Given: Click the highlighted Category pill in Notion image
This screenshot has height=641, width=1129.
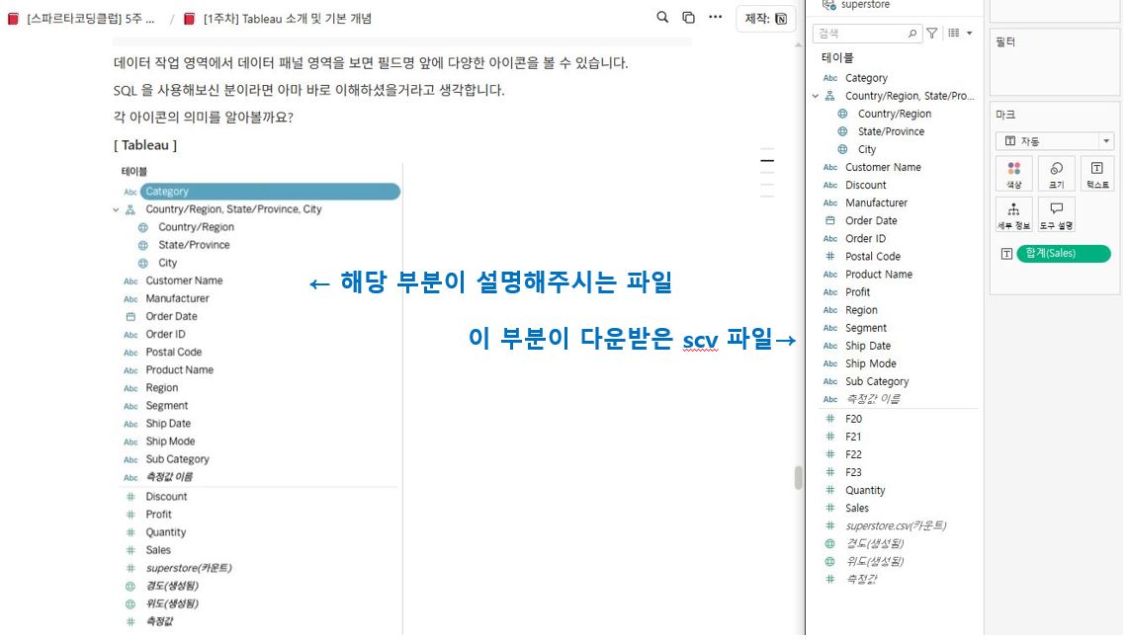Looking at the screenshot, I should 270,192.
